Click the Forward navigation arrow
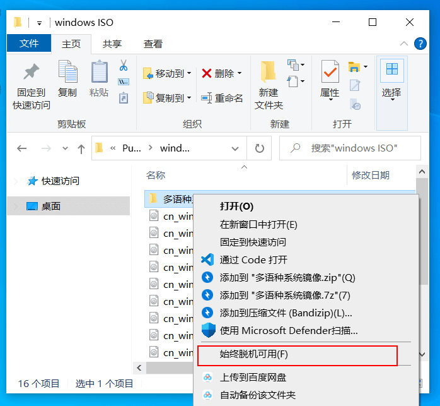Viewport: 440px width, 406px height. (46, 148)
